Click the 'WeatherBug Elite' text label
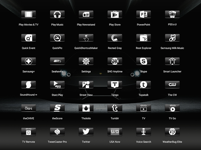 [172, 142]
